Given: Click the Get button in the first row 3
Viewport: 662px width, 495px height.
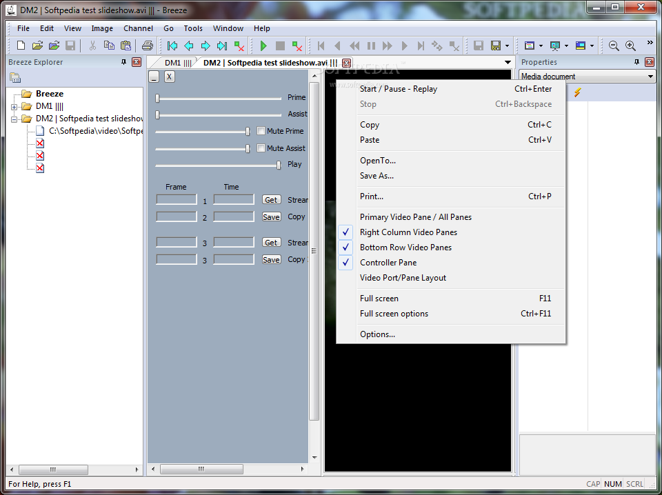Looking at the screenshot, I should tap(271, 242).
